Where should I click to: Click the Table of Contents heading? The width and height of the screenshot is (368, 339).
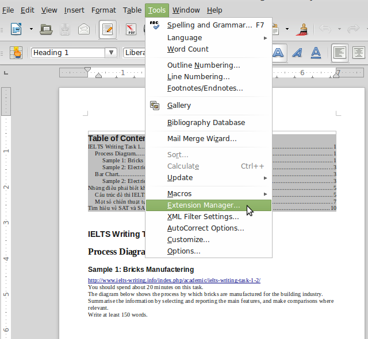pyautogui.click(x=116, y=138)
